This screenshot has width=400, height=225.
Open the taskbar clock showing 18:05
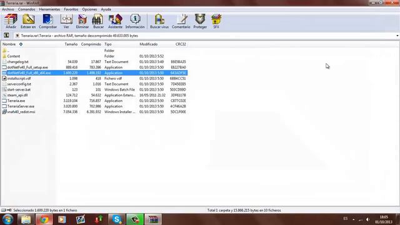point(384,219)
